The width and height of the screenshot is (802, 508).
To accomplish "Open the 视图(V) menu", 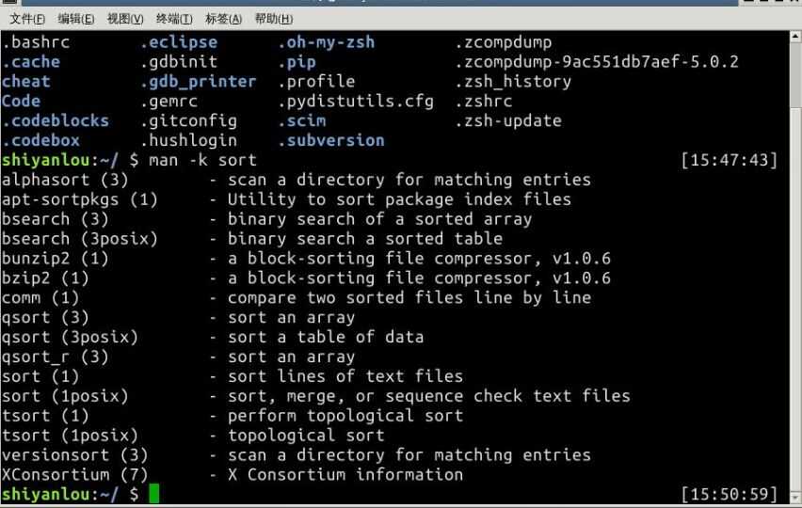I will 125,19.
